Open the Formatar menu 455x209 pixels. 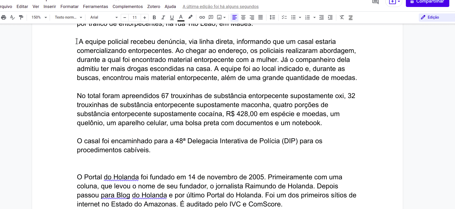(x=70, y=6)
